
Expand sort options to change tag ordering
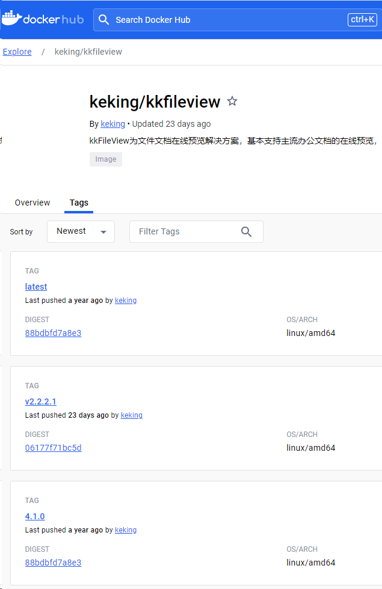tap(81, 231)
